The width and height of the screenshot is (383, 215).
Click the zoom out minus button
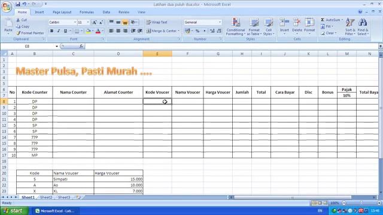click(x=344, y=203)
